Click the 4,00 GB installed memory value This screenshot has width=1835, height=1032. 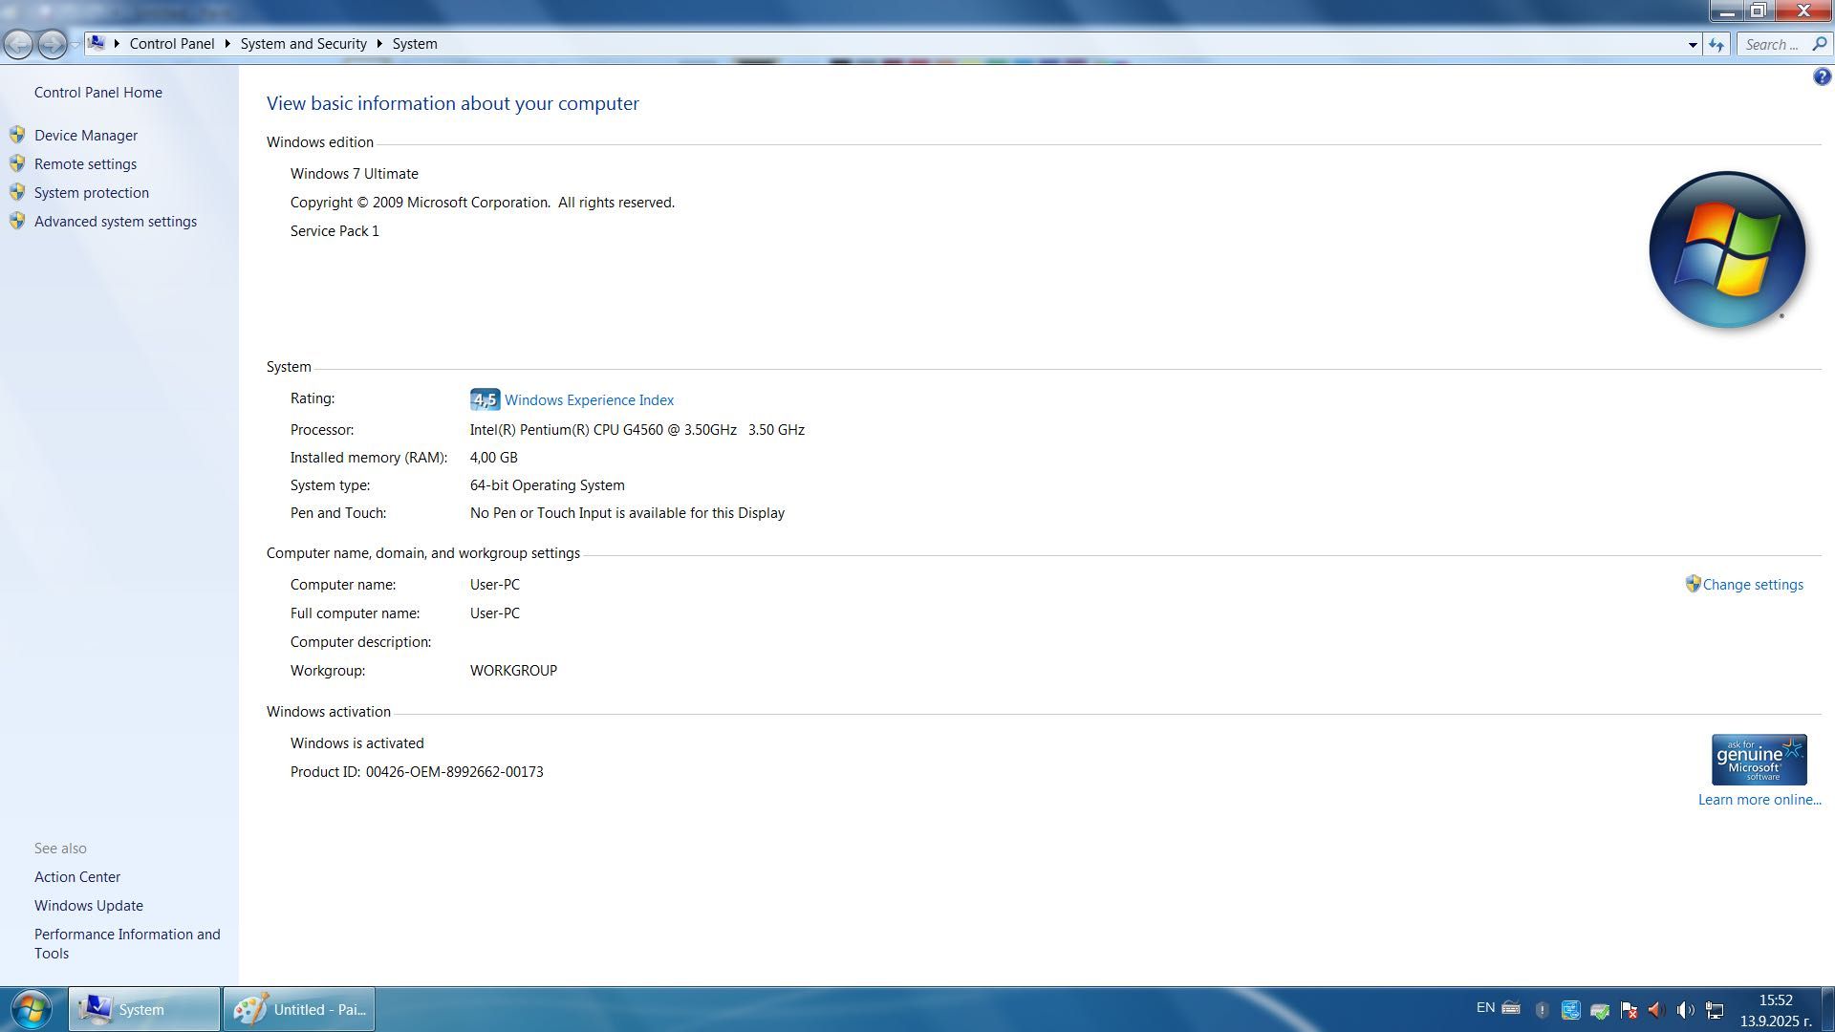point(494,458)
